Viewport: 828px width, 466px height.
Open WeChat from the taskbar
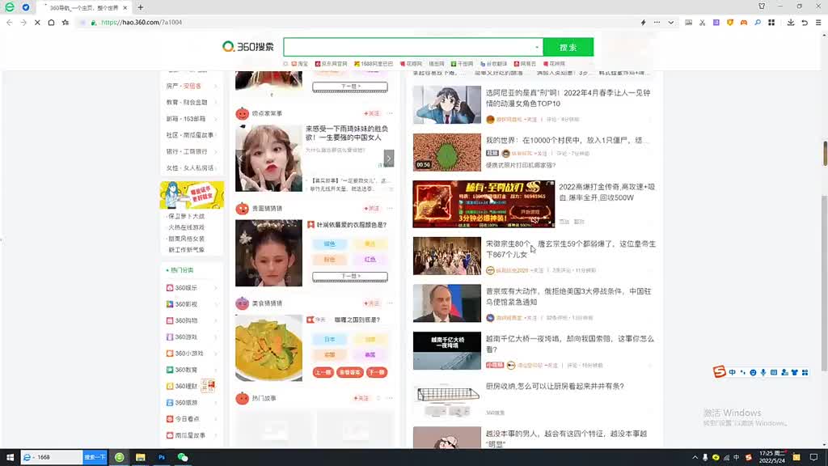(x=183, y=457)
